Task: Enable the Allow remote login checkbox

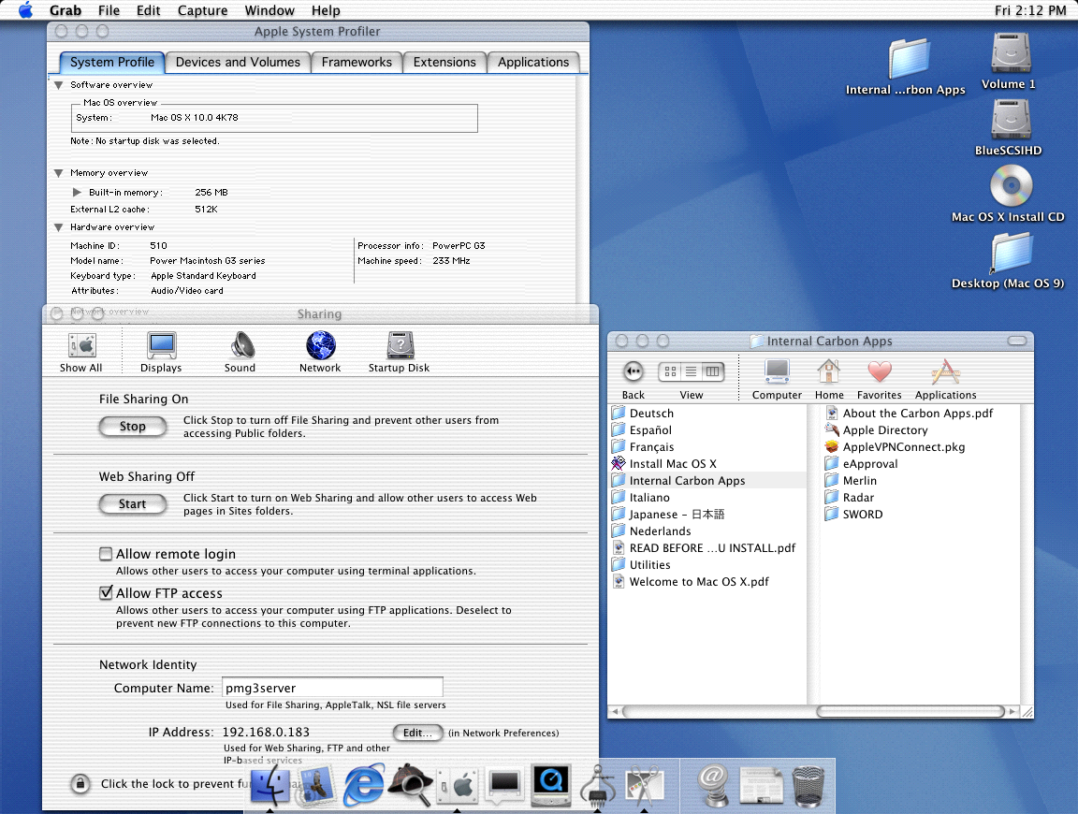Action: 106,554
